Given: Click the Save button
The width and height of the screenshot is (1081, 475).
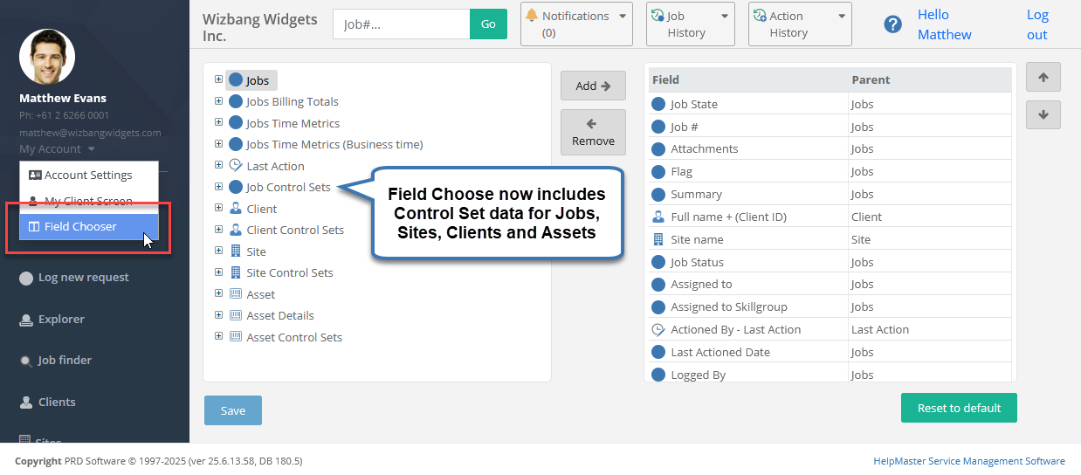Looking at the screenshot, I should tap(233, 410).
